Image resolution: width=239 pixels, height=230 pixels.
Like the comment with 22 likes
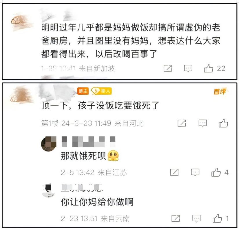point(209,68)
